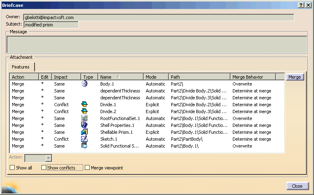Click the RootFunctionalSet.1 type icon
Viewport: 314px width, 195px height.
pyautogui.click(x=84, y=118)
